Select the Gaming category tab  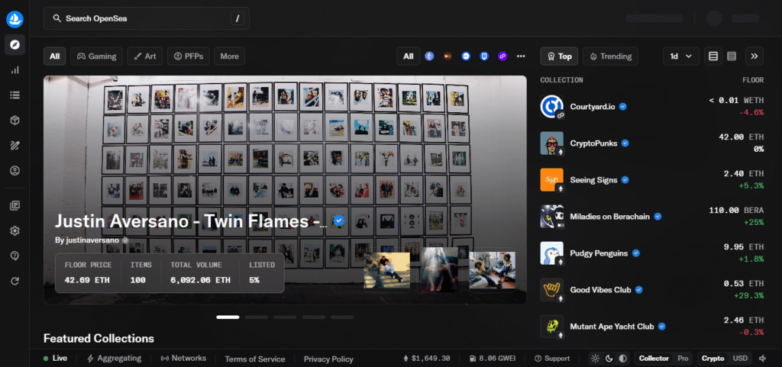(x=96, y=56)
